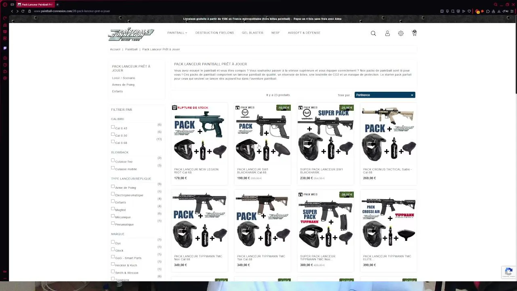Open the NERF menu item
The height and width of the screenshot is (291, 517).
click(275, 33)
